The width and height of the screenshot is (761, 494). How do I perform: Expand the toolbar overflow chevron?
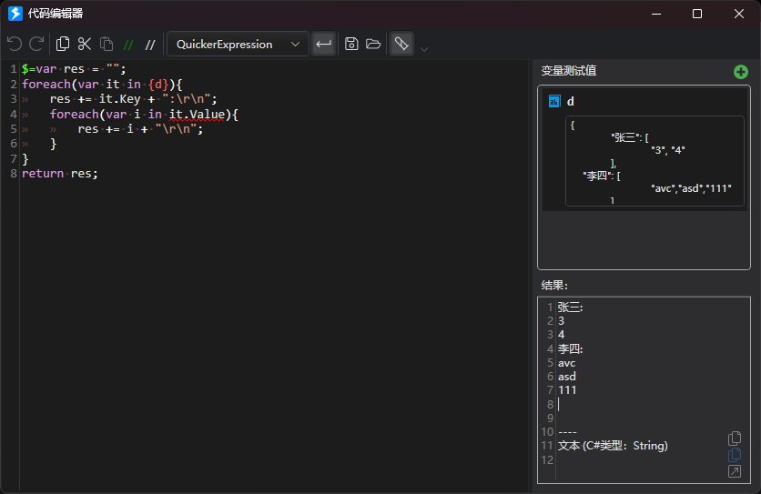click(x=424, y=49)
